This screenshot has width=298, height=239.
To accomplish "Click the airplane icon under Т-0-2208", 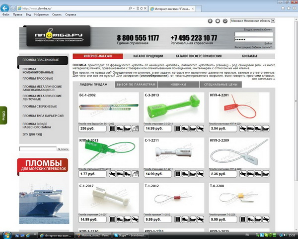I will (266, 220).
